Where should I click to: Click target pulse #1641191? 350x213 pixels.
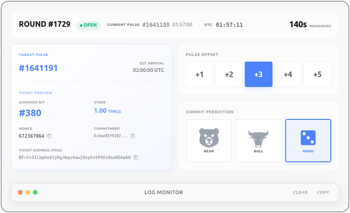point(39,68)
